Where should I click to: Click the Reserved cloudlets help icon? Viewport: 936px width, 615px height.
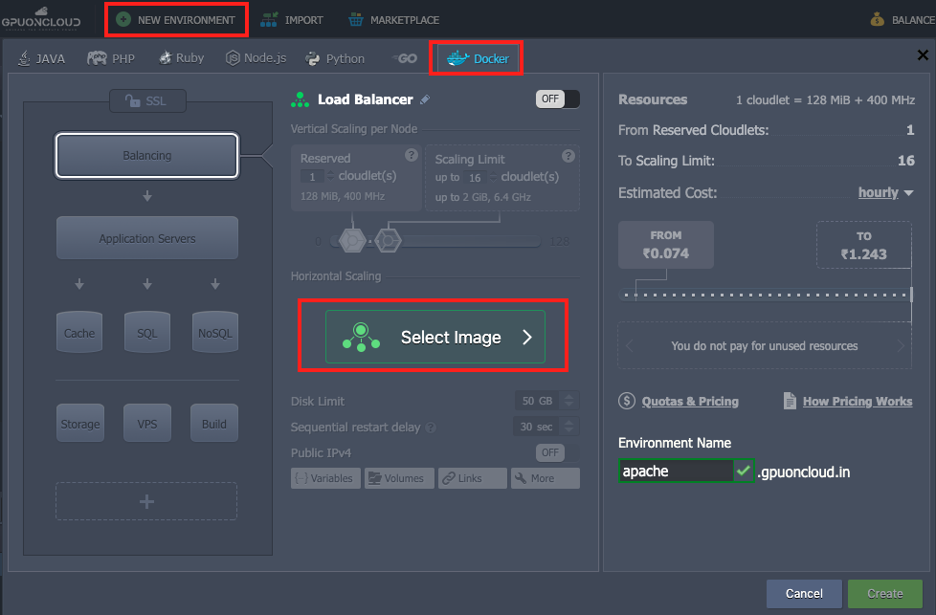(412, 155)
